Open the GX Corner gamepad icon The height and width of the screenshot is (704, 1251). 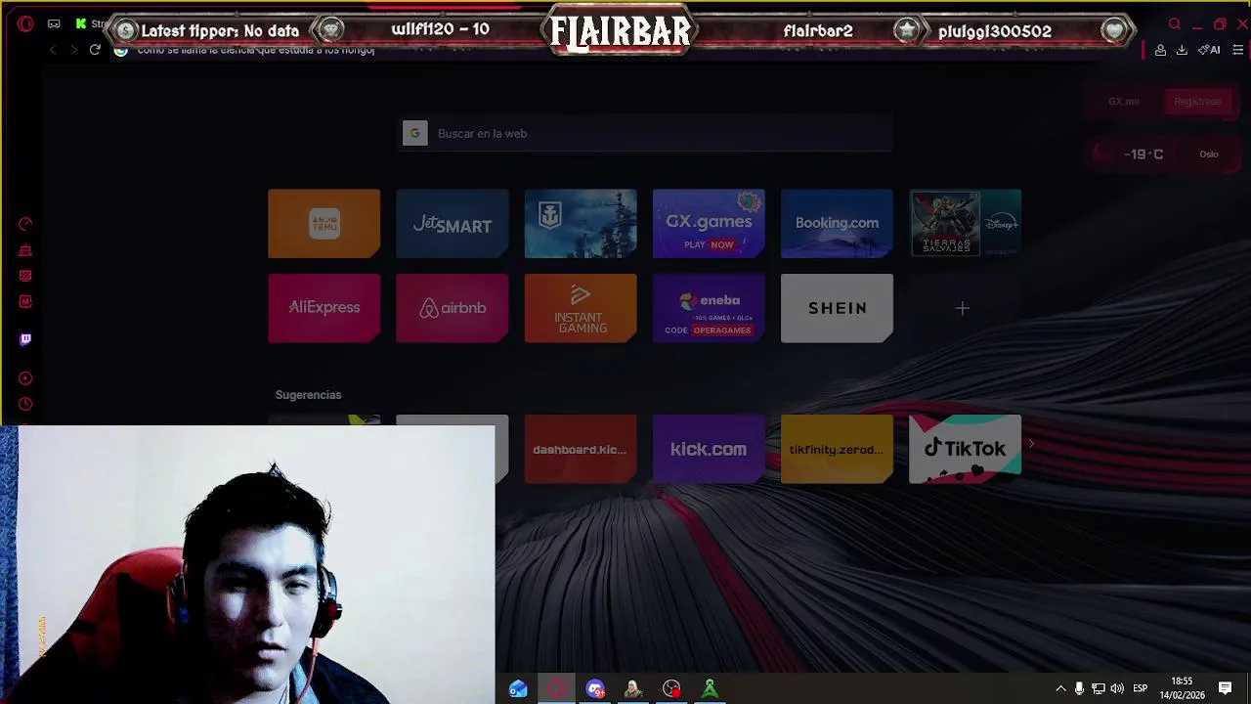(54, 24)
